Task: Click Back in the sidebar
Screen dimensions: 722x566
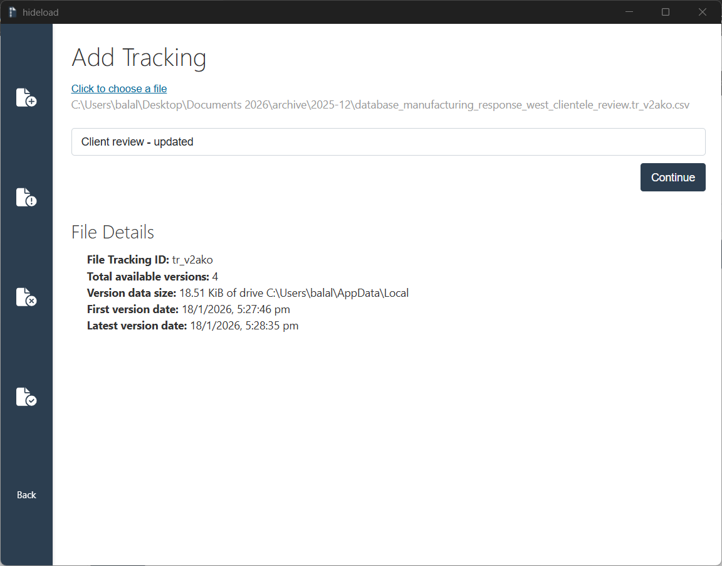Action: [x=26, y=494]
